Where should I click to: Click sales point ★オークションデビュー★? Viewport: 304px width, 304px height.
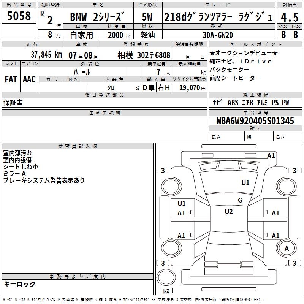[x=244, y=53]
